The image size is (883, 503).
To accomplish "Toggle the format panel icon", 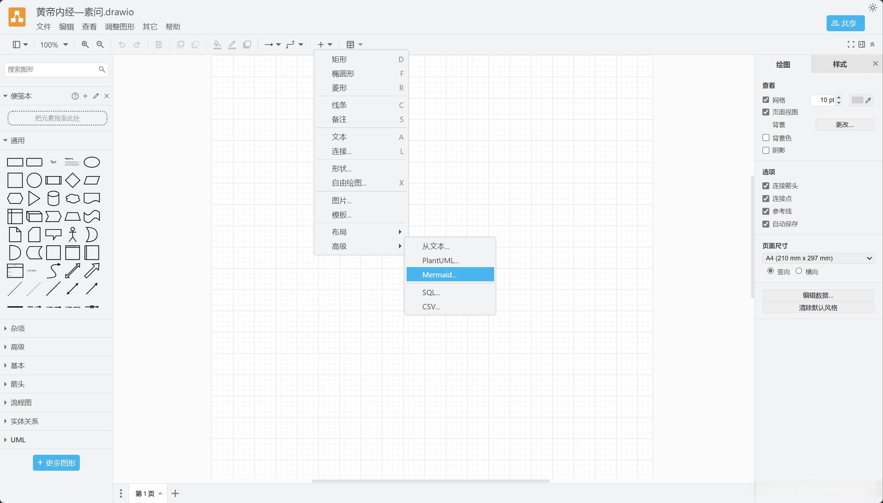I will click(x=862, y=44).
